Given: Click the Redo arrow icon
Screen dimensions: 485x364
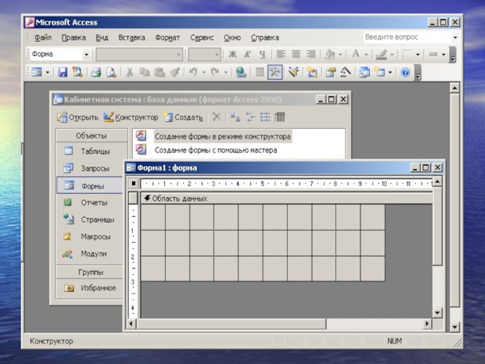Looking at the screenshot, I should pyautogui.click(x=215, y=72).
